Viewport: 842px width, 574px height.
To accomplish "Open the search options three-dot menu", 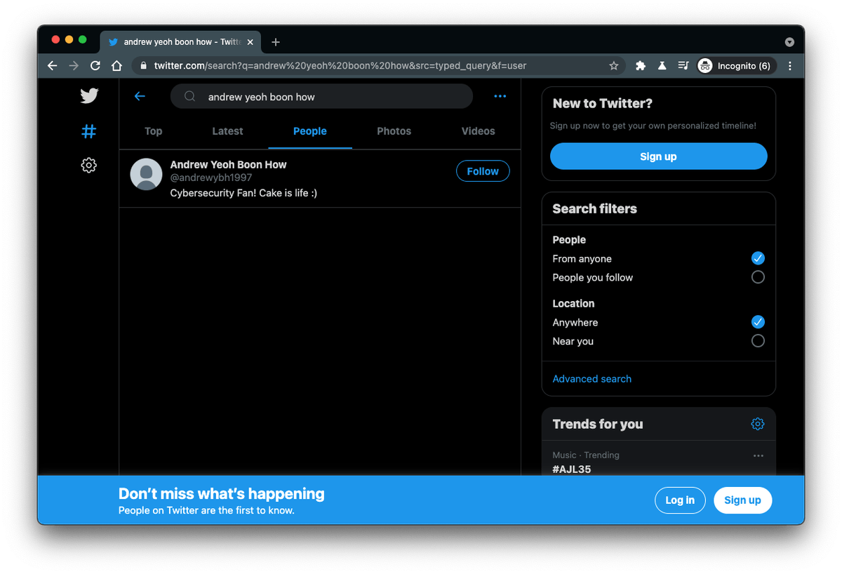I will pyautogui.click(x=500, y=96).
